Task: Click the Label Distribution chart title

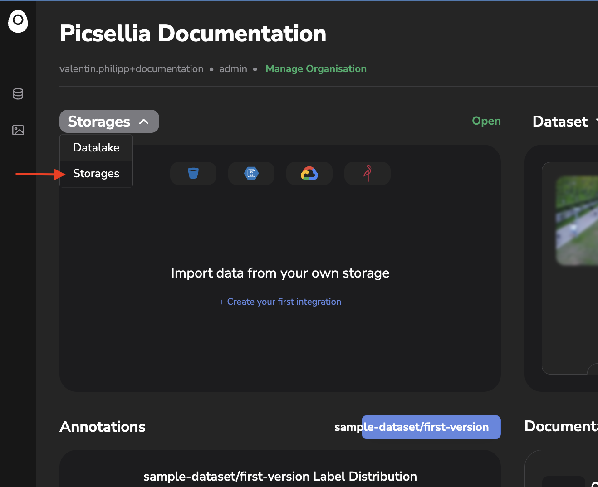Action: [x=280, y=477]
